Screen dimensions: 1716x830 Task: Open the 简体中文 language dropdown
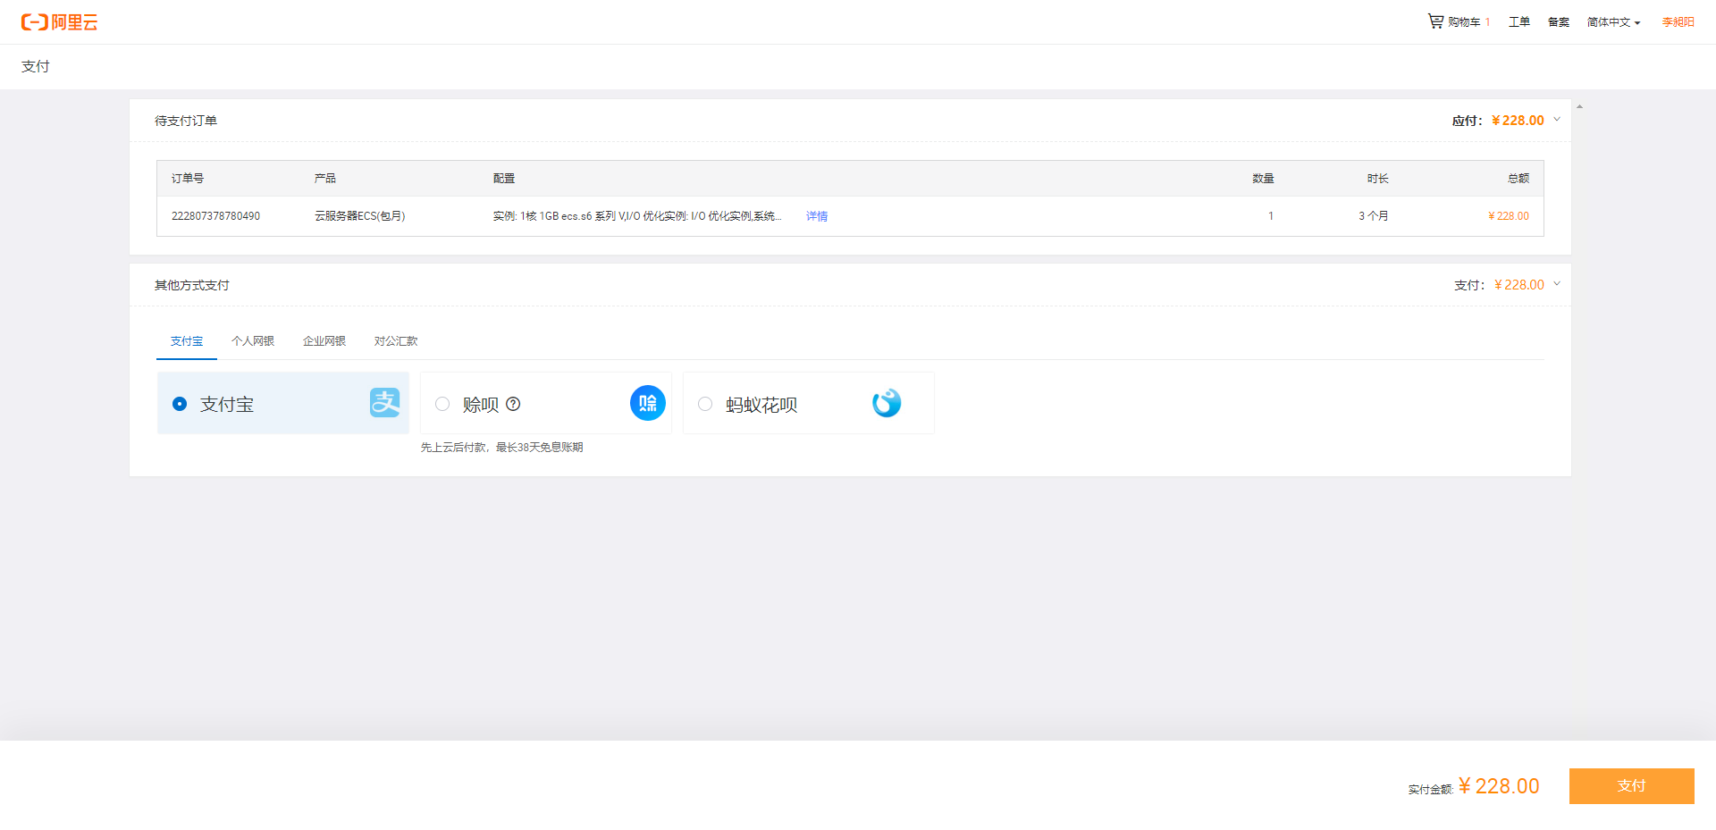pyautogui.click(x=1614, y=22)
